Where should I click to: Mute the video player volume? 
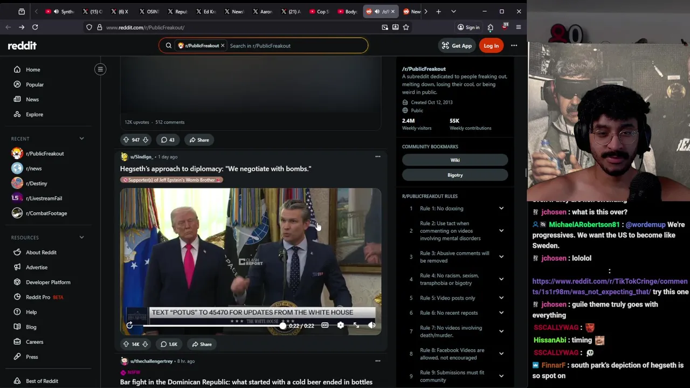[371, 325]
